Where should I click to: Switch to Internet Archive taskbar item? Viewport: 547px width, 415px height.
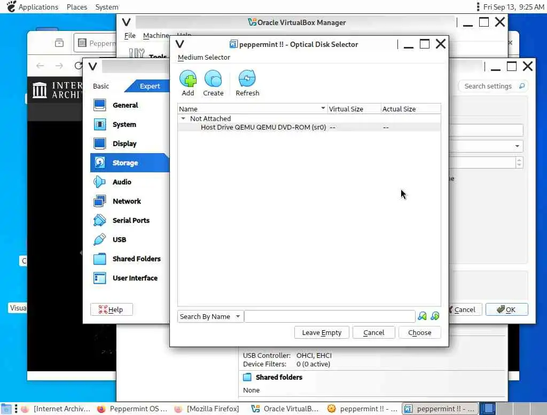coord(56,409)
